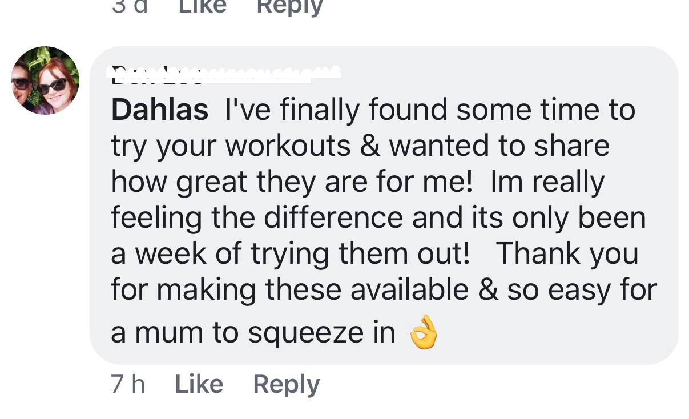Image resolution: width=689 pixels, height=419 pixels.
Task: Like the 7 h old comment
Action: pyautogui.click(x=199, y=384)
